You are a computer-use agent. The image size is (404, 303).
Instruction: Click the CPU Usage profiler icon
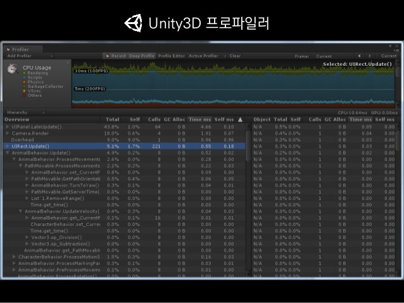(12, 68)
